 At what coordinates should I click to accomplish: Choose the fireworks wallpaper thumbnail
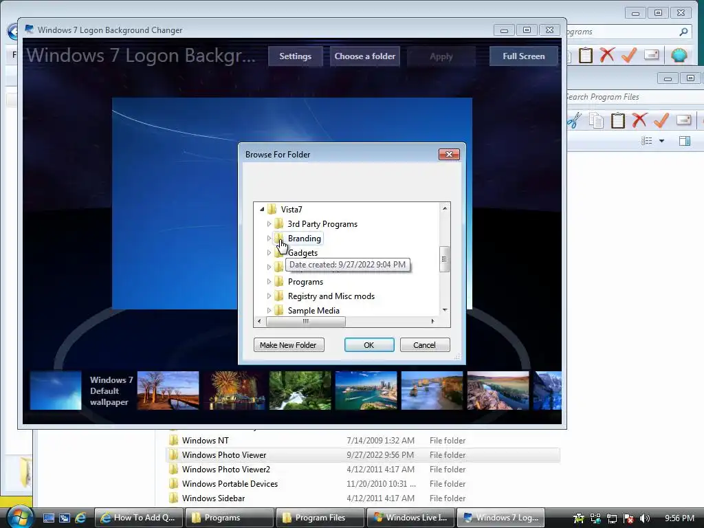pyautogui.click(x=234, y=390)
